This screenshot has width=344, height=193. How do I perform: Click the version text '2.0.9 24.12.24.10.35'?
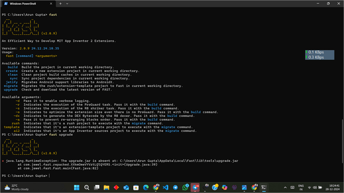[39, 48]
